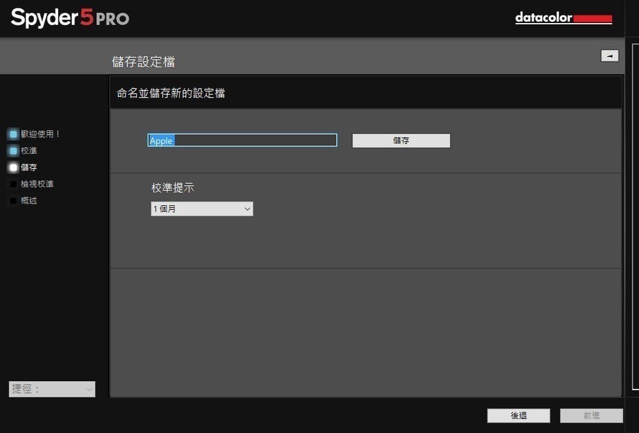The height and width of the screenshot is (433, 639).
Task: Click the arrow icon at top right
Action: click(x=609, y=56)
